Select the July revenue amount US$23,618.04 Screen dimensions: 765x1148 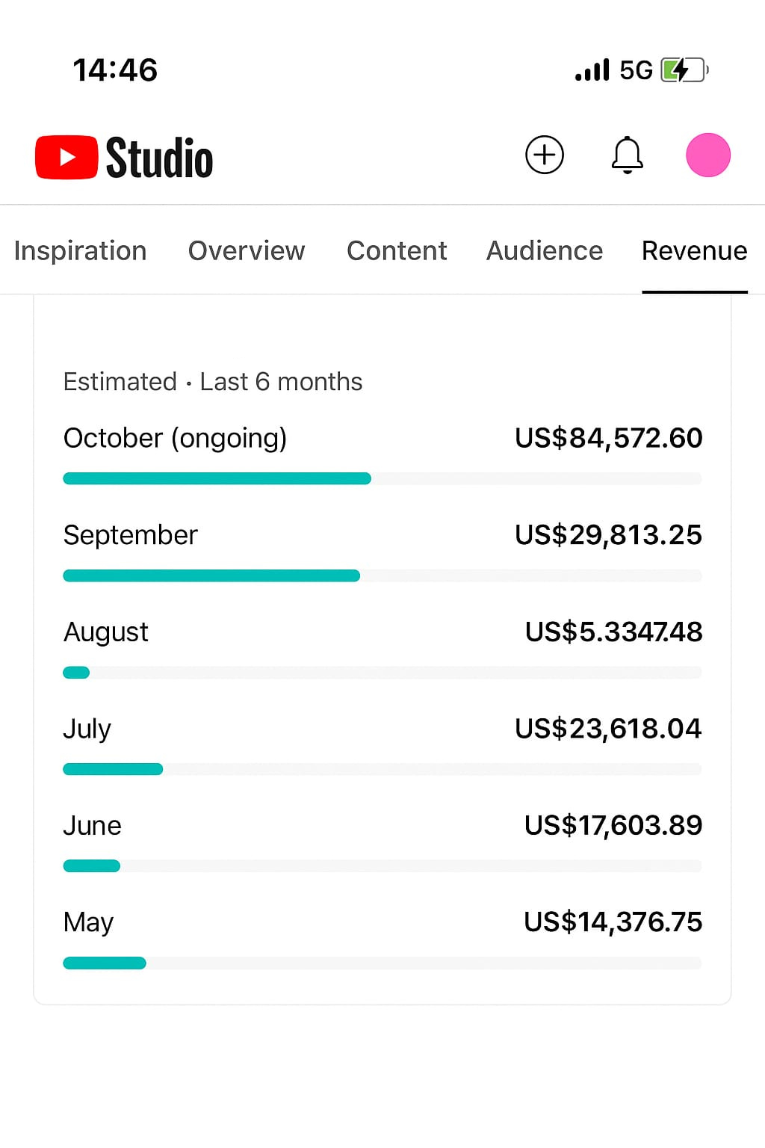click(x=608, y=729)
